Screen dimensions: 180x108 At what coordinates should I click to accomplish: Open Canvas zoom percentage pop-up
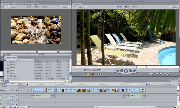[118, 7]
